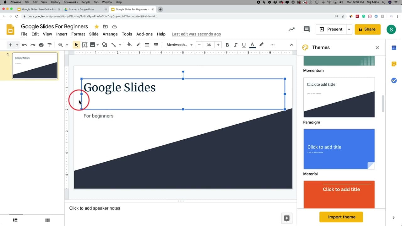Select the Paradigm theme thumbnail

point(339,97)
